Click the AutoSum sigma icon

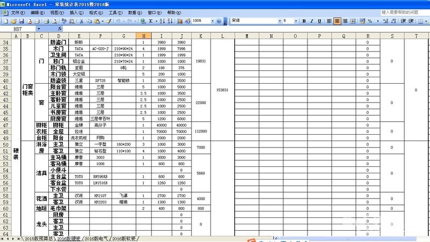click(x=151, y=21)
